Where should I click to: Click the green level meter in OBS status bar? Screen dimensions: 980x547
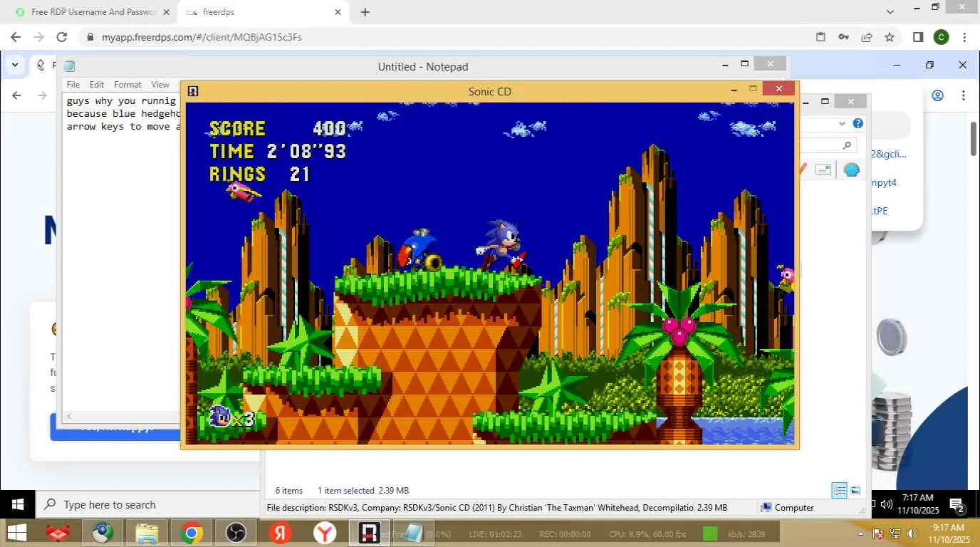coord(710,533)
